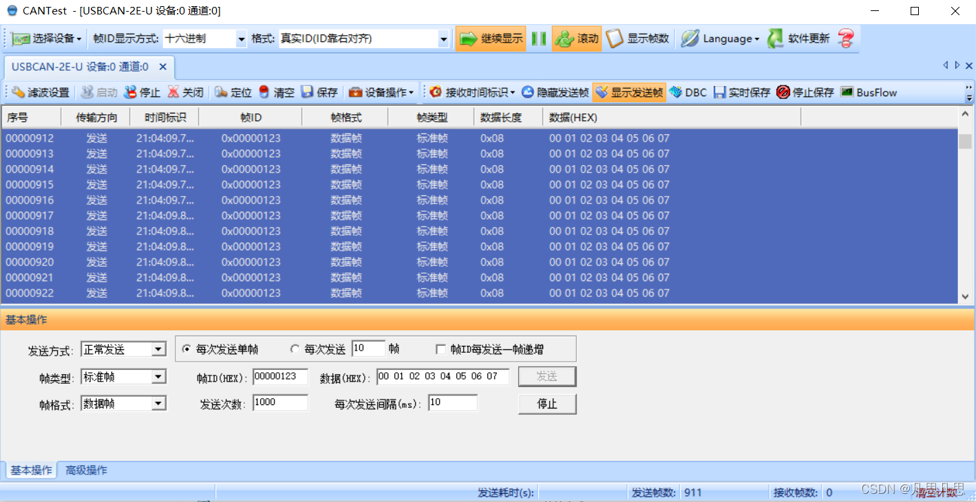Toggle the 滚动 scroll button
The image size is (976, 502).
click(x=577, y=39)
